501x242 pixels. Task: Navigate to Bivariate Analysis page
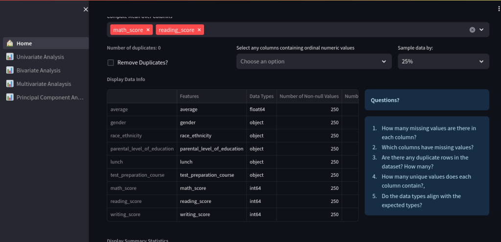pyautogui.click(x=38, y=70)
